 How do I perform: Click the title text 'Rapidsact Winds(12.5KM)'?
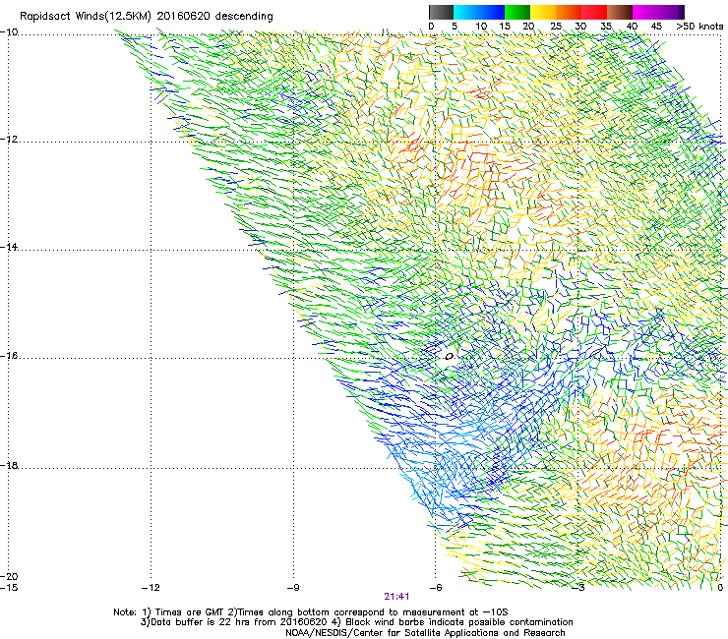point(86,17)
